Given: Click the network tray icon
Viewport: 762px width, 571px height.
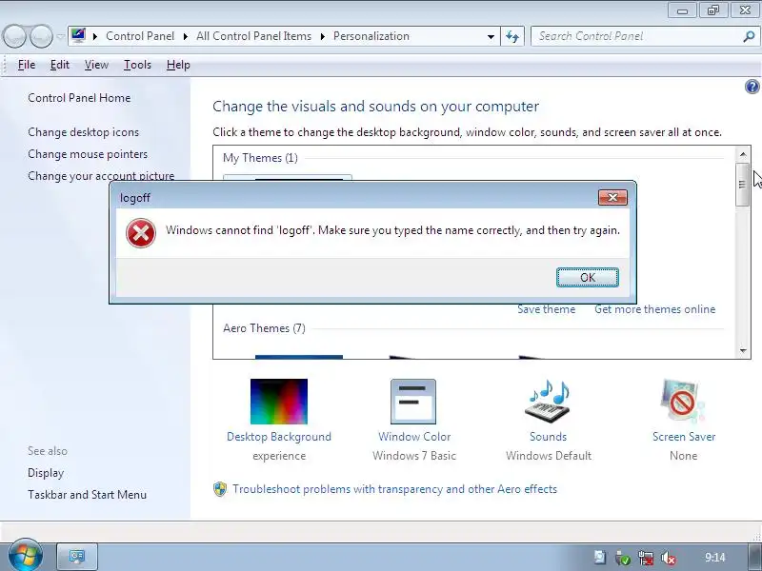Looking at the screenshot, I should [x=646, y=558].
